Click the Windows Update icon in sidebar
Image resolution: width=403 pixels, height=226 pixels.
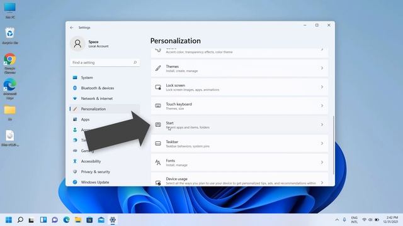[x=75, y=182]
